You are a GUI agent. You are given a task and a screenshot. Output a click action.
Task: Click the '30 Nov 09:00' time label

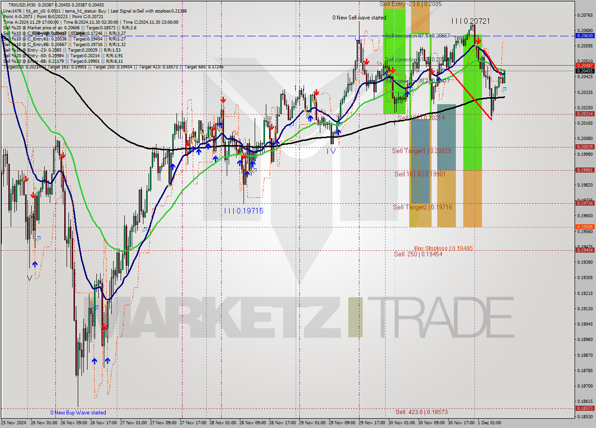432,422
